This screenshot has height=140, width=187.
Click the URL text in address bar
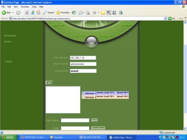[x=41, y=19]
